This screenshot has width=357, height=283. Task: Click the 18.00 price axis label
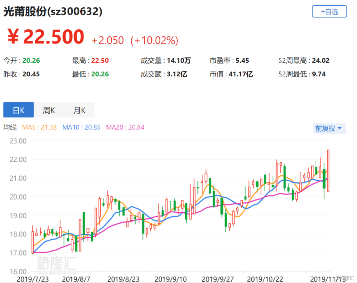(18, 234)
